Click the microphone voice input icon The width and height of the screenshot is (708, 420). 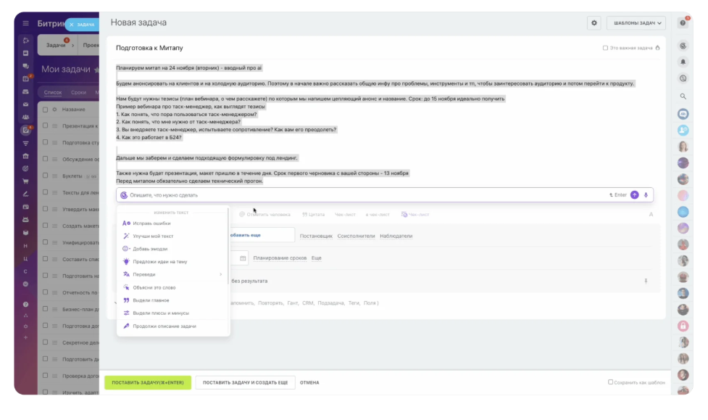pyautogui.click(x=646, y=195)
